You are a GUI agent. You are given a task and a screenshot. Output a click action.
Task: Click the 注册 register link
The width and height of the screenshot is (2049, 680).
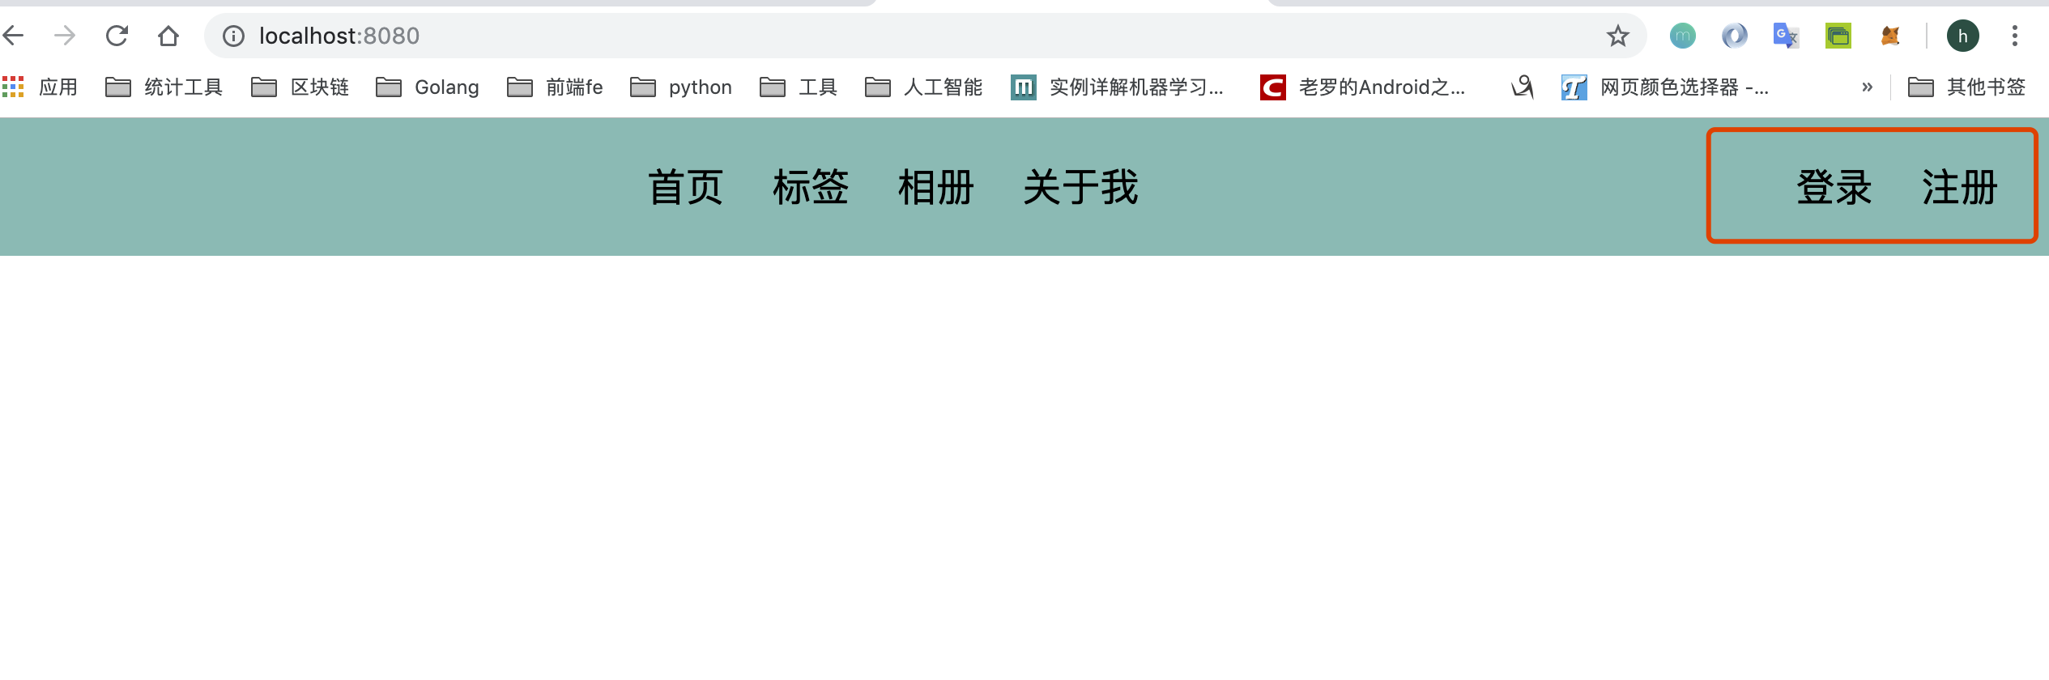pos(1959,187)
